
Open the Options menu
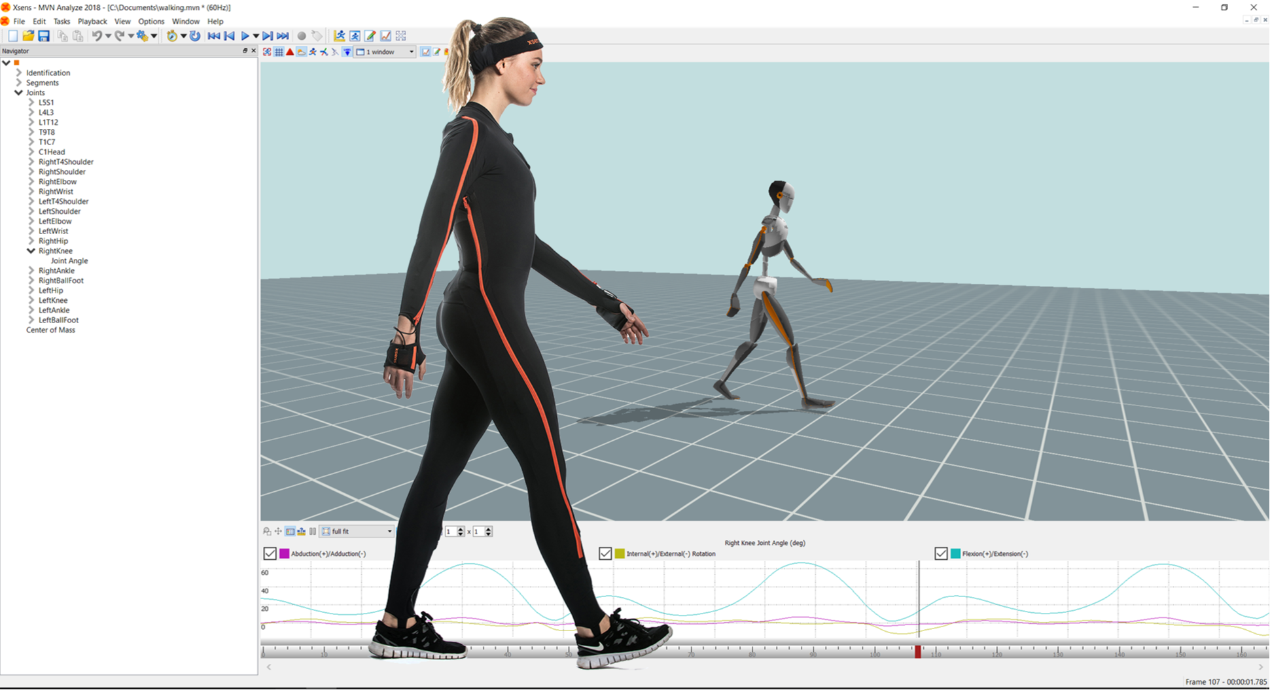(x=151, y=21)
